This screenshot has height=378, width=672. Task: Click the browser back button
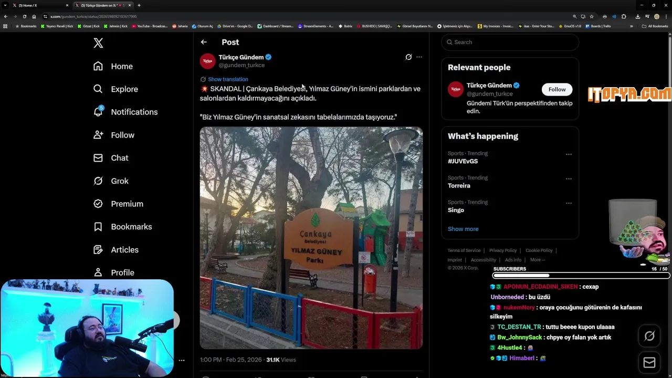point(6,16)
